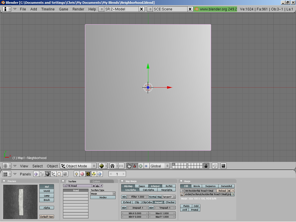This screenshot has width=296, height=222.
Task: Select the rotate manipulator green ring
Action: click(x=140, y=166)
